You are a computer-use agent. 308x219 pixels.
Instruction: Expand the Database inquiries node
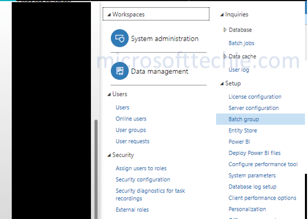click(x=225, y=30)
